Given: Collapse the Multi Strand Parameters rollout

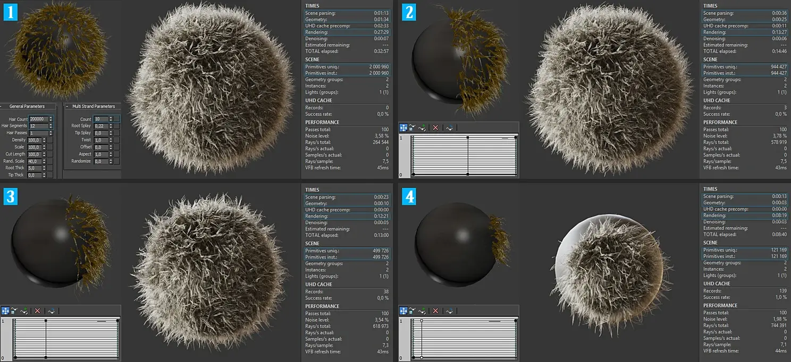Looking at the screenshot, I should (x=67, y=106).
